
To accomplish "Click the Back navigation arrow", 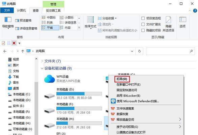I will click(5, 51).
